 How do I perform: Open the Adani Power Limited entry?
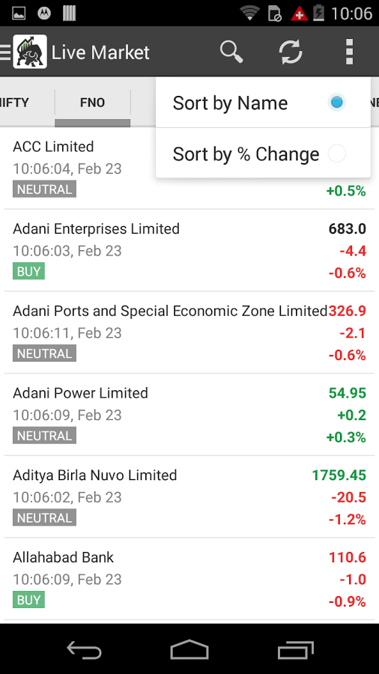pos(189,415)
